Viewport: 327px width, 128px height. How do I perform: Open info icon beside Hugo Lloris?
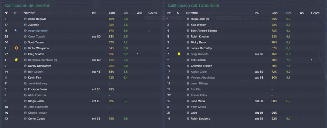pos(188,19)
